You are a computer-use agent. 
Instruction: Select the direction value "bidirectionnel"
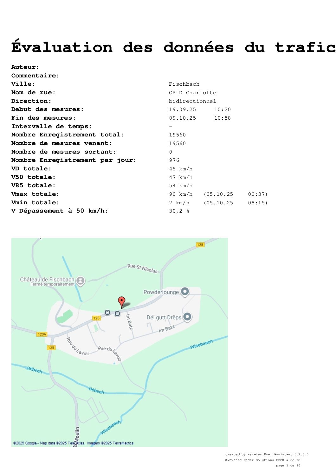click(x=192, y=101)
